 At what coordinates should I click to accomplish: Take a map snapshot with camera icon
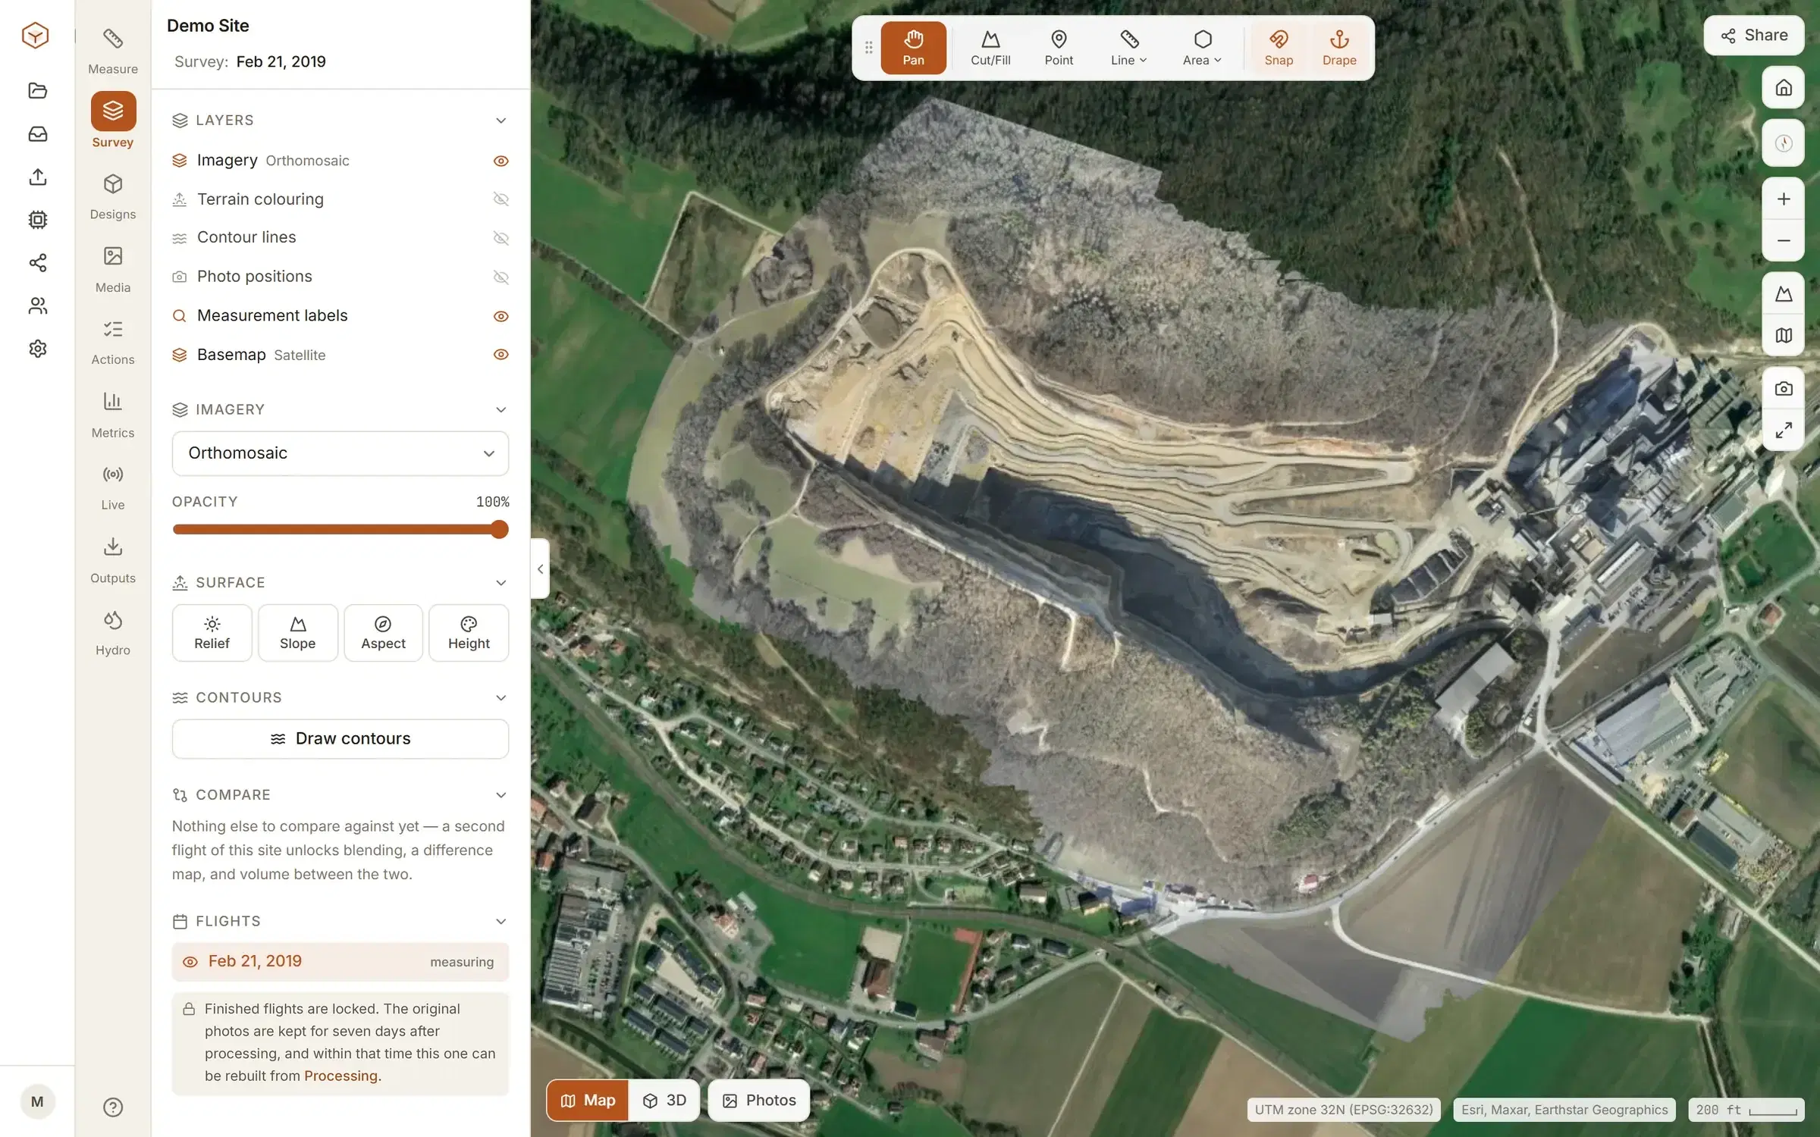[x=1783, y=389]
